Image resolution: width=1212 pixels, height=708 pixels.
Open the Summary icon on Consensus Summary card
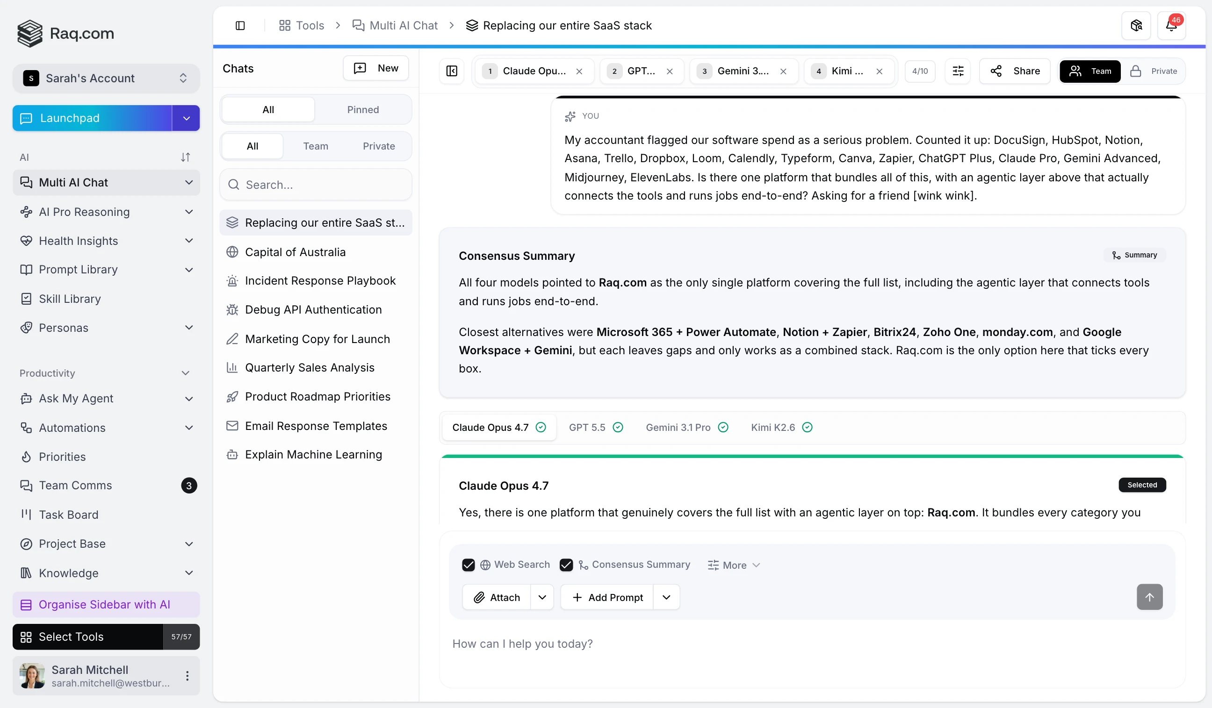[1134, 254]
